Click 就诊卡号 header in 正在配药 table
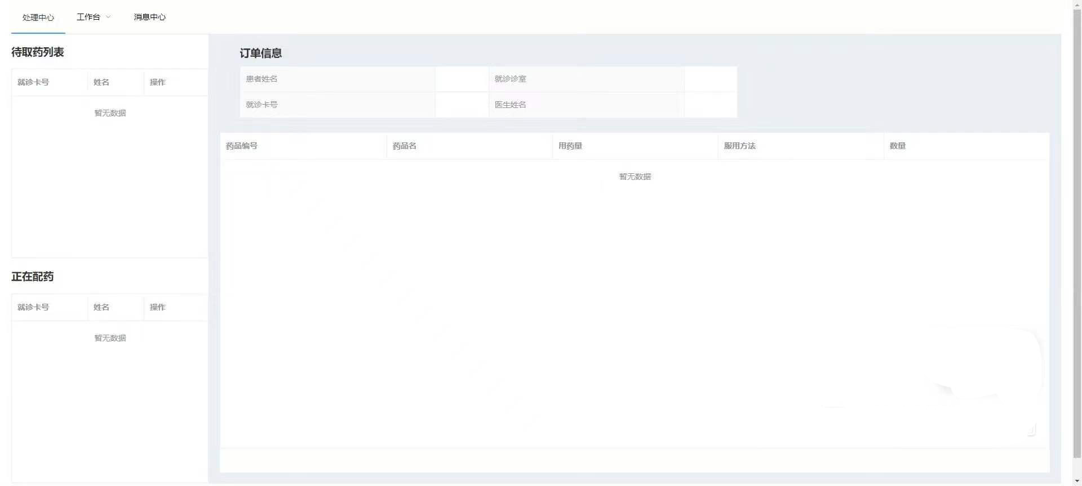Viewport: 1082px width, 486px height. pyautogui.click(x=33, y=307)
